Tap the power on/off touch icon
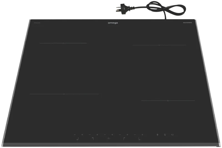Screen dimensions: 222x148 click(172, 135)
